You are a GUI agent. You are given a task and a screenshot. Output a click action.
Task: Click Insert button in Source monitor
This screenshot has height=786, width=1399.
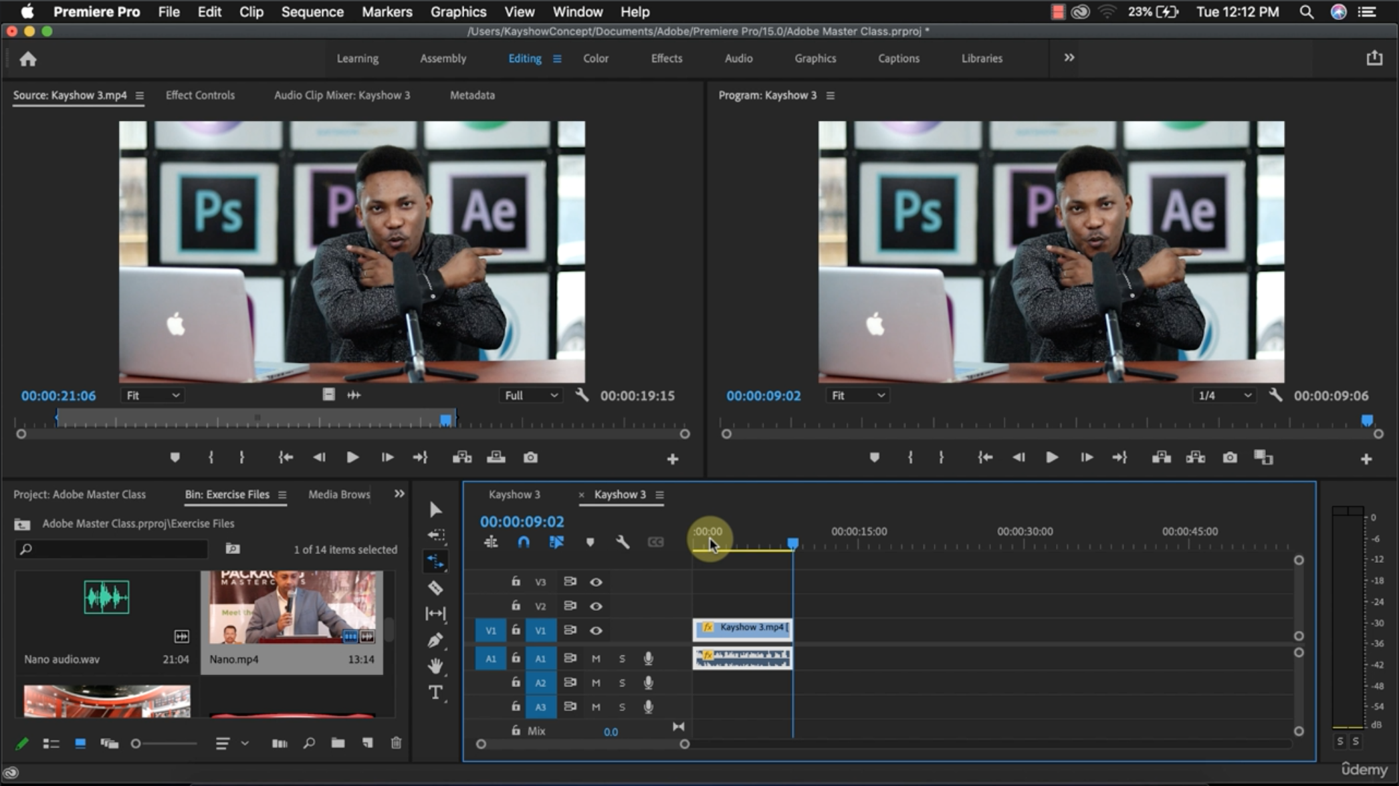tap(462, 458)
